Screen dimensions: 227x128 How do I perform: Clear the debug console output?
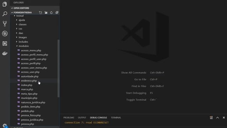tap(211, 118)
